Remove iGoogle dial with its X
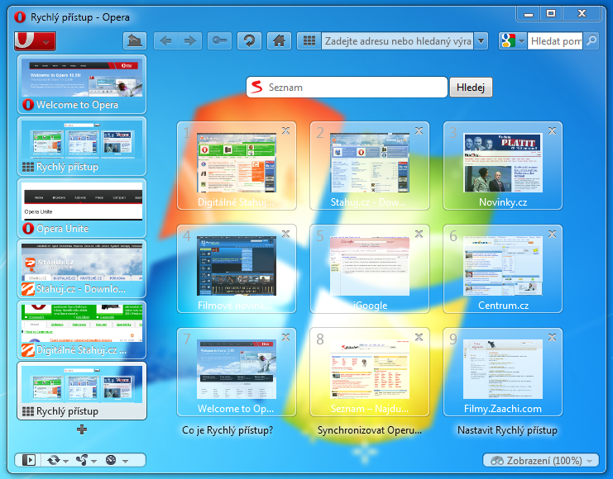Screen dimensions: 613x479 (x=419, y=234)
